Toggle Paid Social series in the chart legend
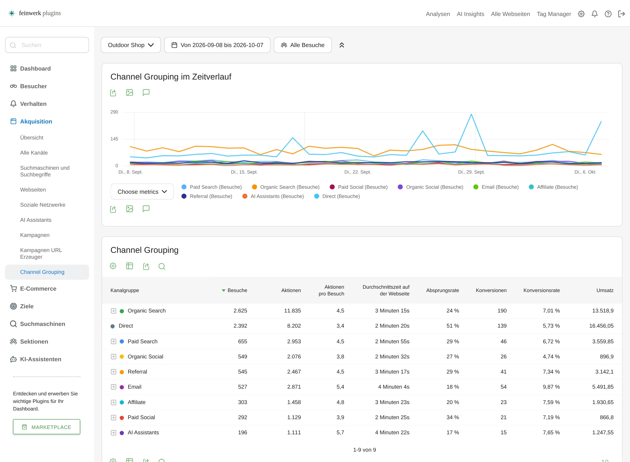This screenshot has width=630, height=462. tap(359, 187)
